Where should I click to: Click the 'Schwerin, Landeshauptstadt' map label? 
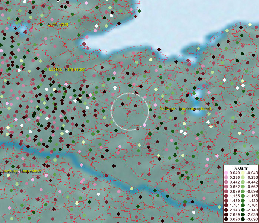click(185, 109)
